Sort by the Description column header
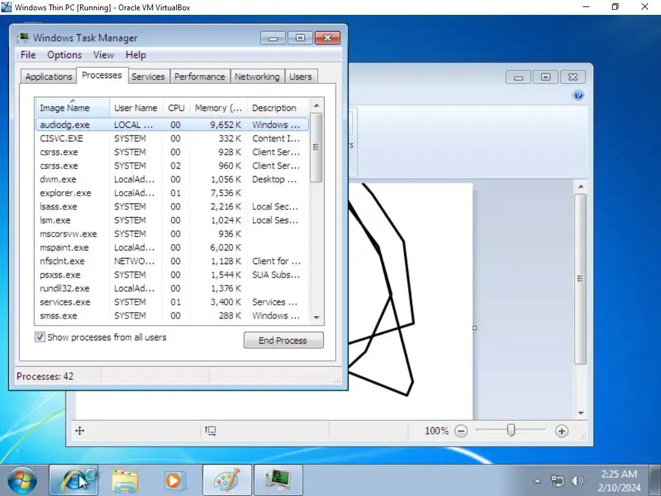The width and height of the screenshot is (661, 496). click(278, 108)
